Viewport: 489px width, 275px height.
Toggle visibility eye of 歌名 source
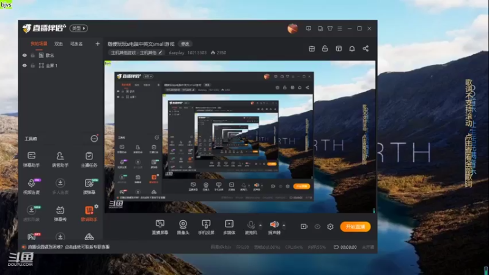point(24,55)
